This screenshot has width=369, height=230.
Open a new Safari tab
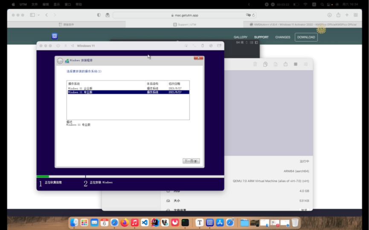click(347, 15)
